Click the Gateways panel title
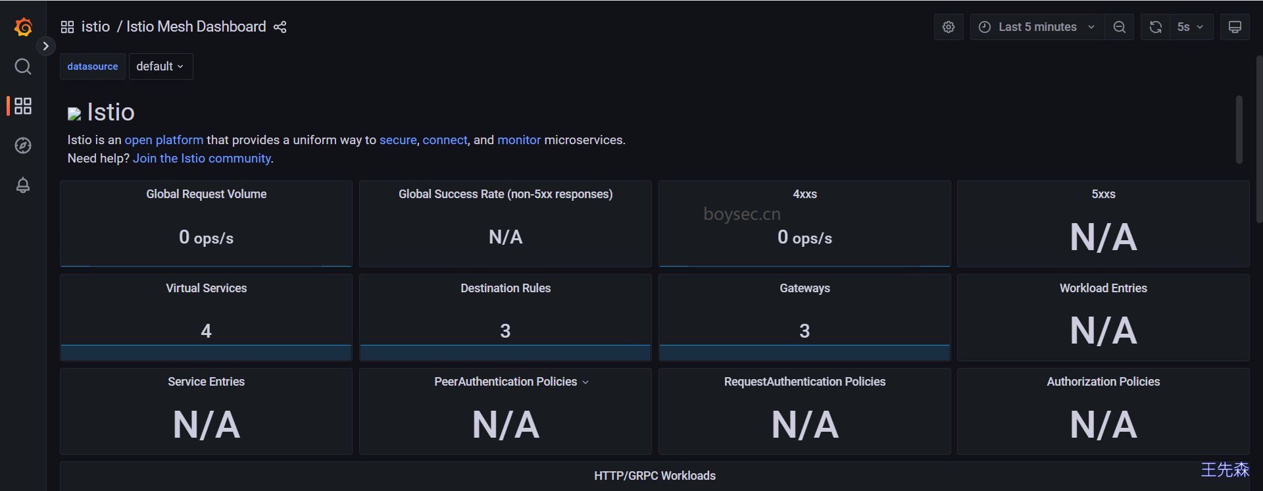 pyautogui.click(x=805, y=288)
